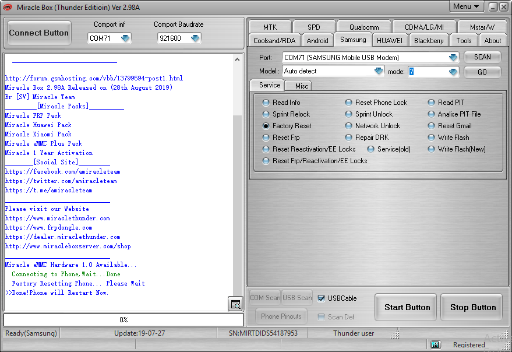The height and width of the screenshot is (352, 512).
Task: Open the Coolsand/RDA tab
Action: tap(274, 41)
